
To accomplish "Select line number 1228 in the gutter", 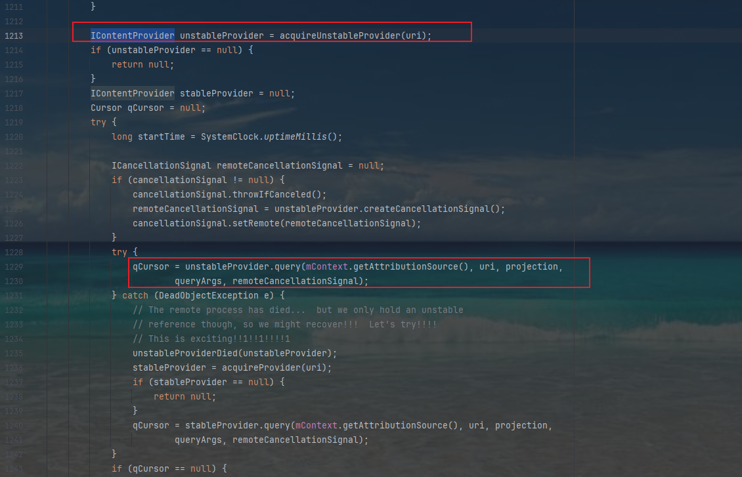I will (x=14, y=252).
